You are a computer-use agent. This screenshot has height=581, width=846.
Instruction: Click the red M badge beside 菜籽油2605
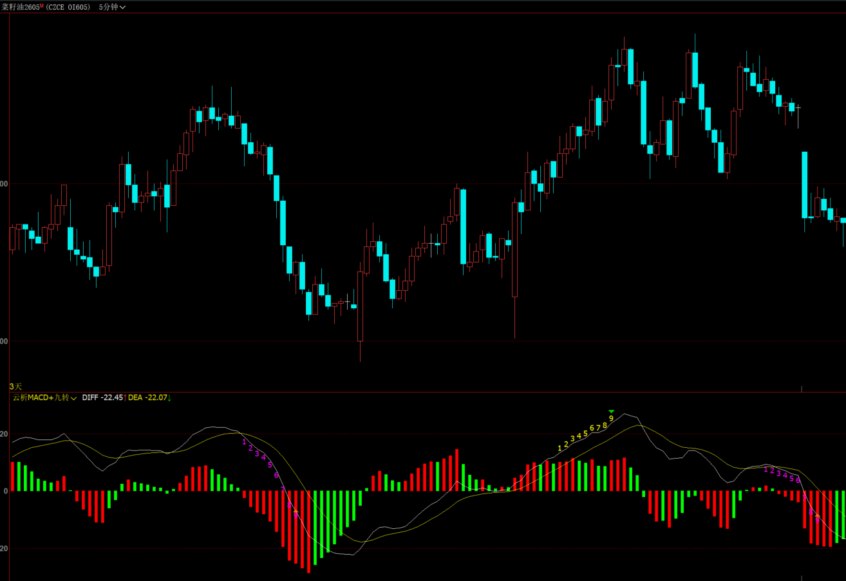[42, 6]
